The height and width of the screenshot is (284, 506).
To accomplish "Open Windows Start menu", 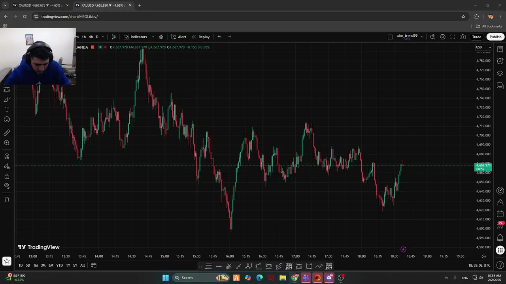I will [165, 278].
